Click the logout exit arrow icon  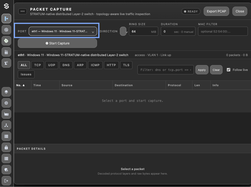[6, 181]
